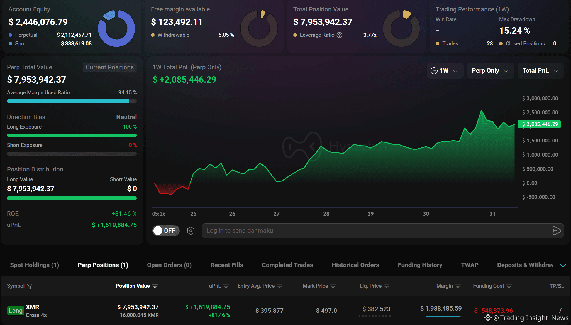Open the Open Orders (0) tab
Image resolution: width=571 pixels, height=325 pixels.
point(169,265)
